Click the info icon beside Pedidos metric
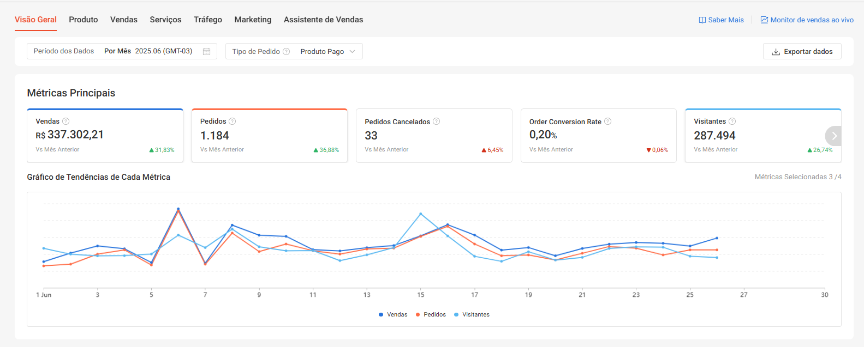The height and width of the screenshot is (347, 864). click(x=232, y=121)
